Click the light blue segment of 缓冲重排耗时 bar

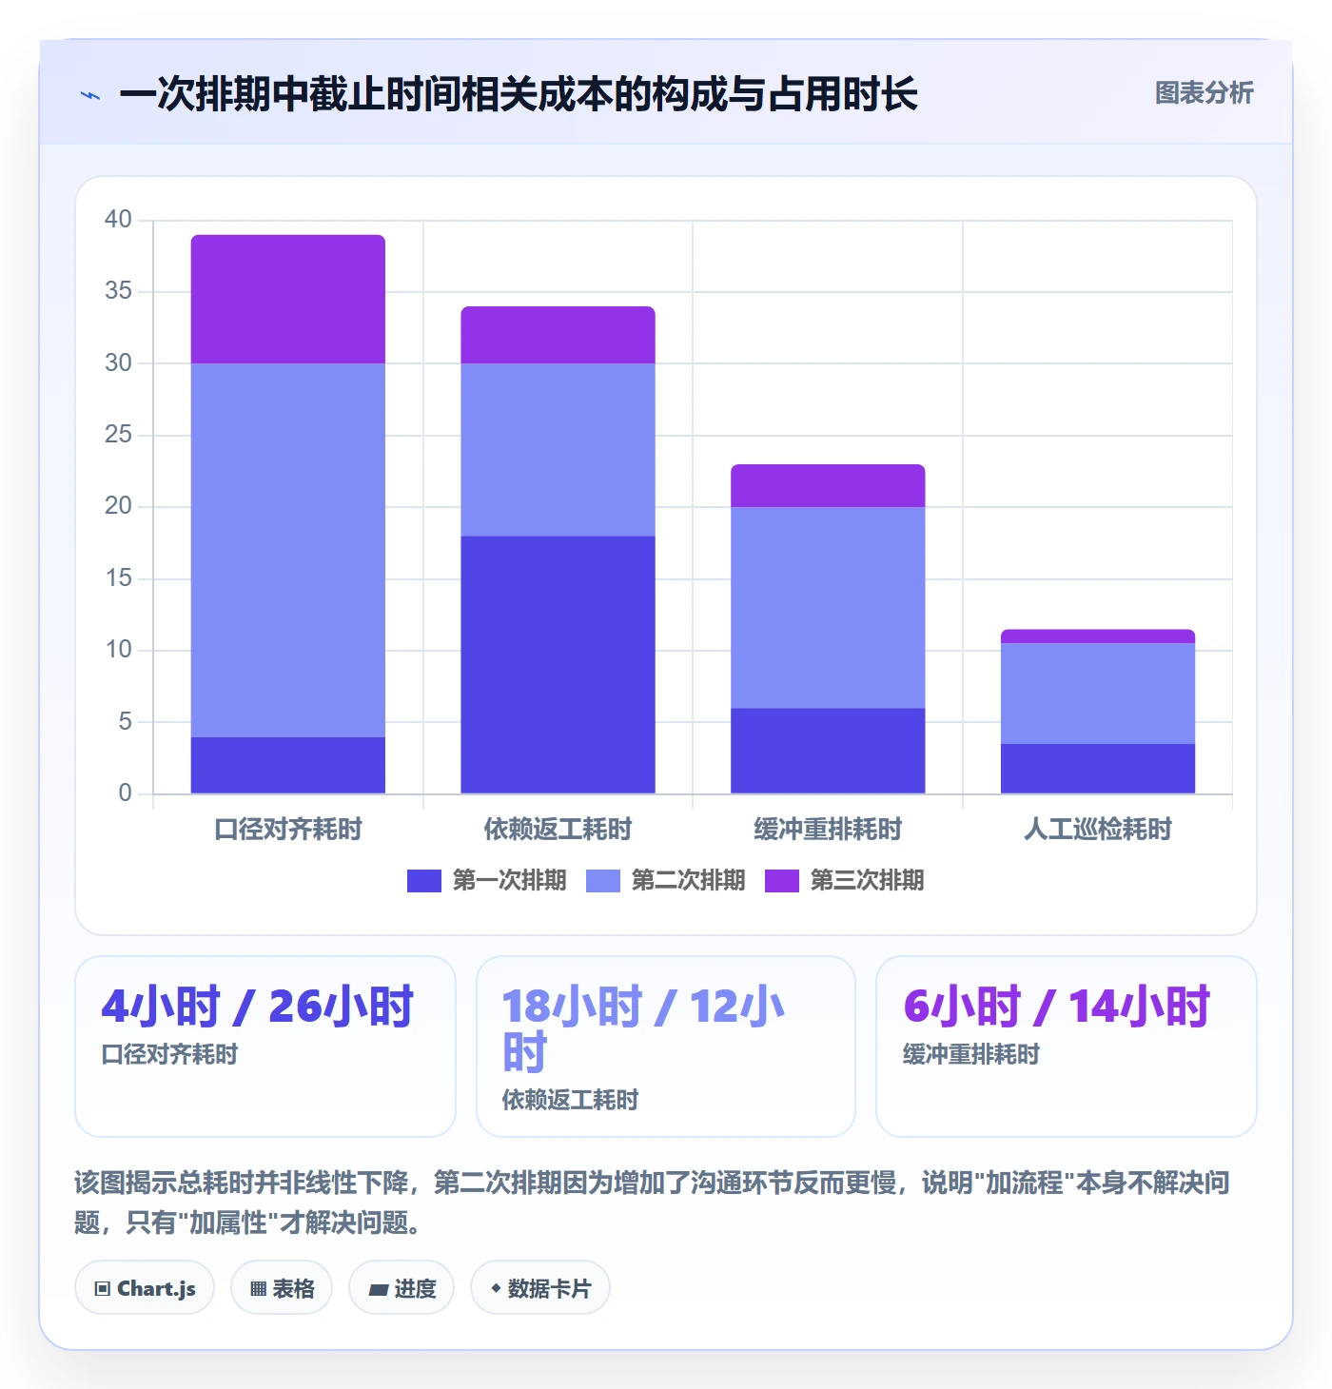[828, 608]
